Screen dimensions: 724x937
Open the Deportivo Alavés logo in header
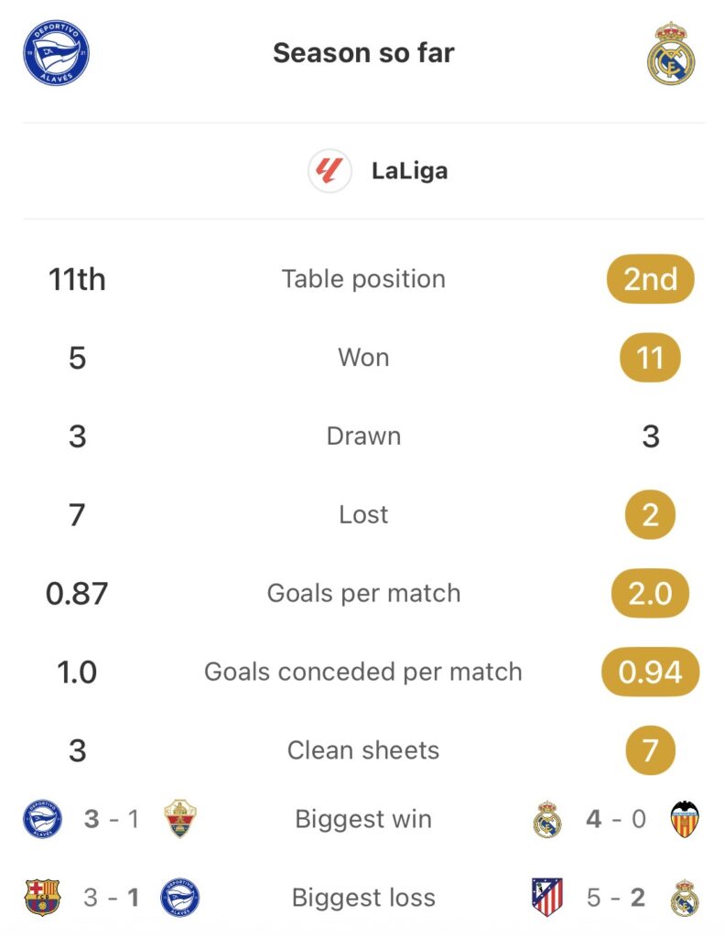coord(56,53)
